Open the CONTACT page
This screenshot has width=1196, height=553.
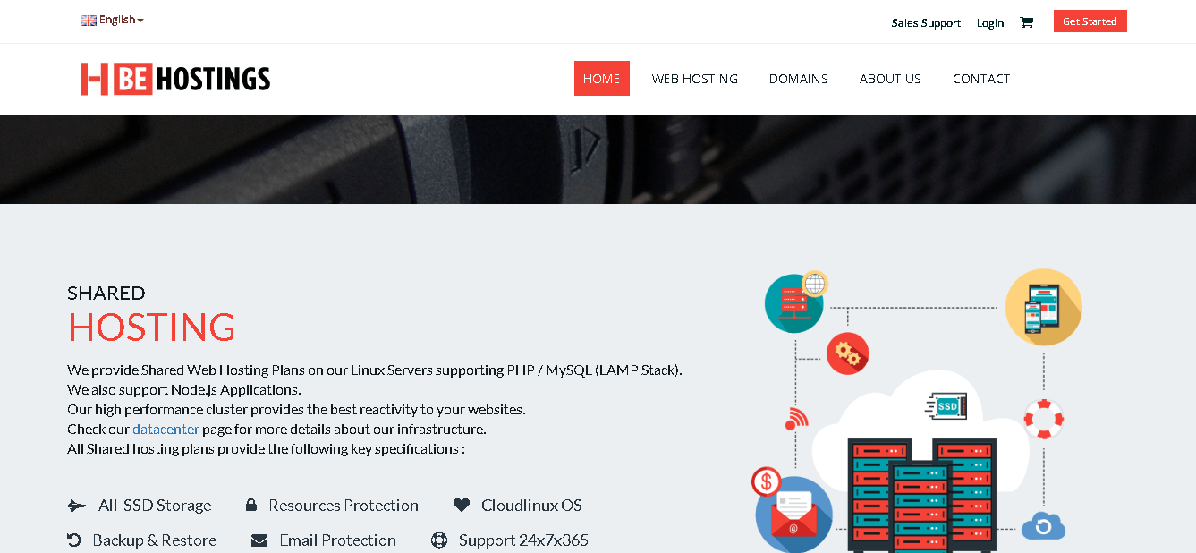pos(981,79)
